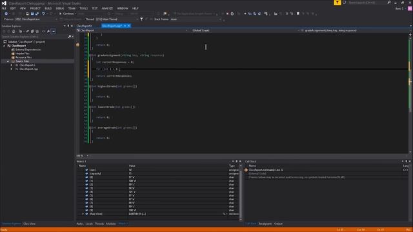Close the ClassReport.cpp editor tab

[x=129, y=26]
